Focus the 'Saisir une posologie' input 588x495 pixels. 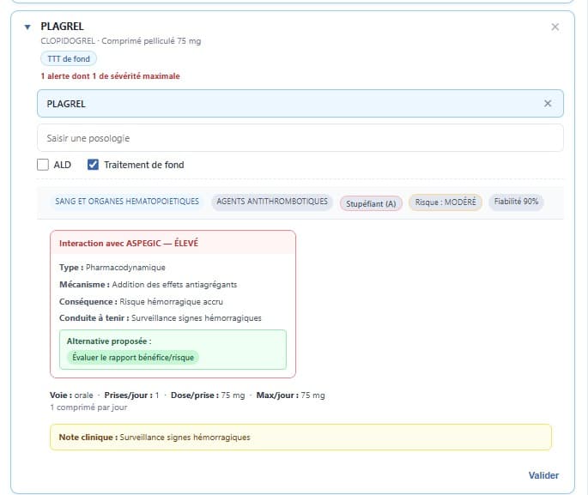(300, 138)
